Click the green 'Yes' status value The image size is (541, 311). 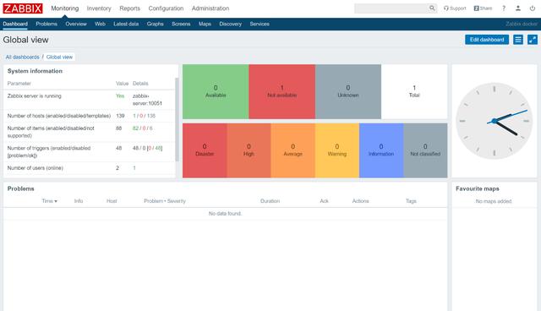(120, 95)
